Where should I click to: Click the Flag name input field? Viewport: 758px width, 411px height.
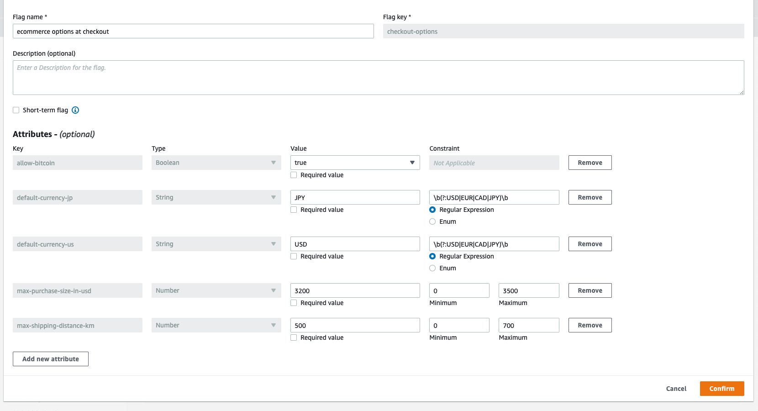pos(193,31)
